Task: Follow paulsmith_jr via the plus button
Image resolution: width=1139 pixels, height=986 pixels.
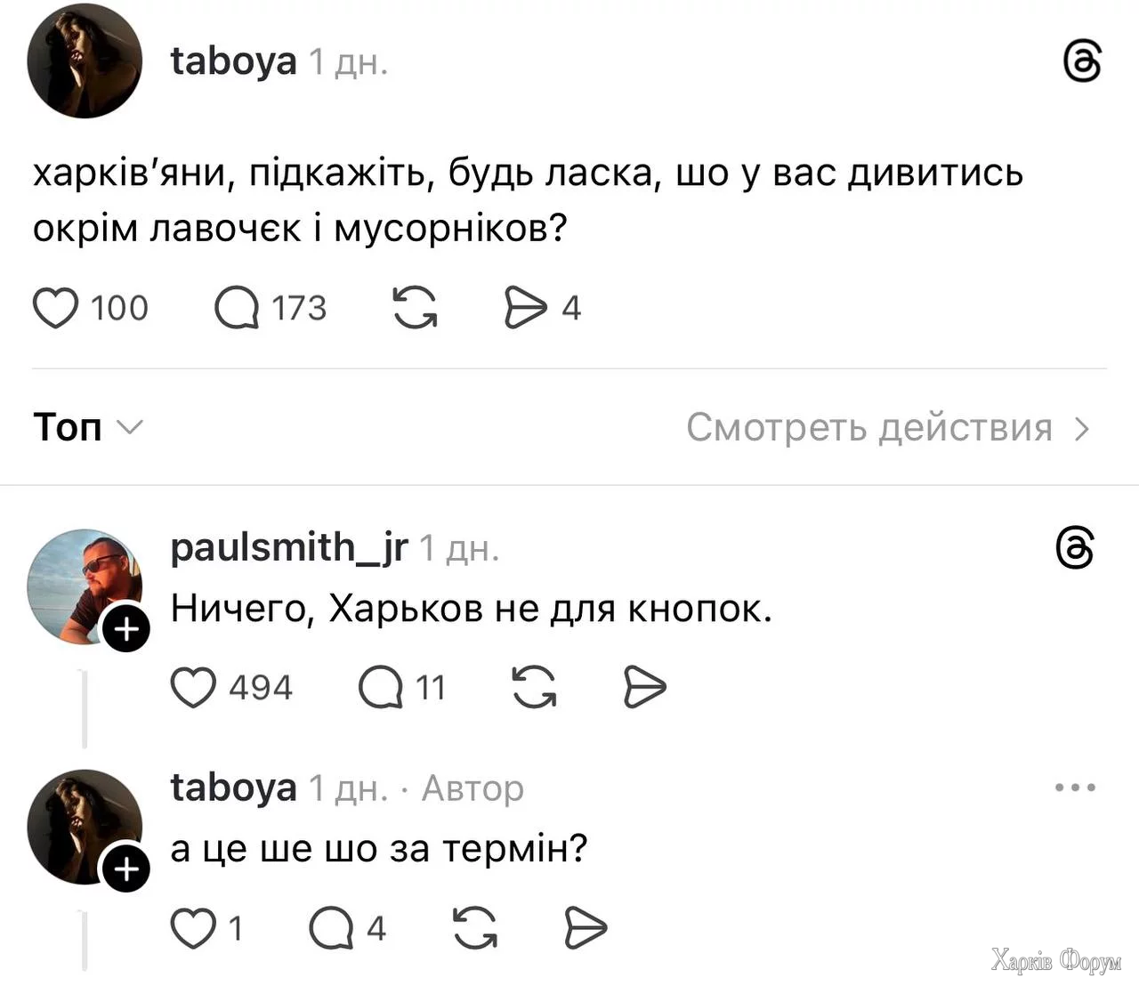Action: [x=125, y=628]
